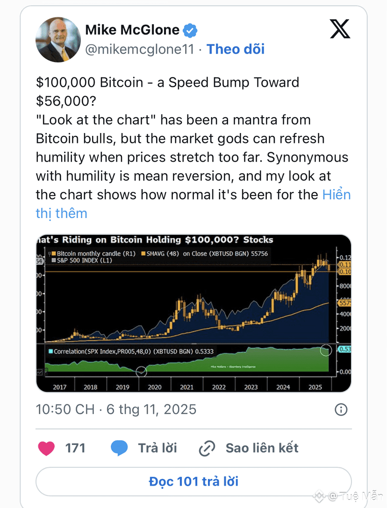Open the tweet info circle icon
This screenshot has width=387, height=508.
tap(341, 410)
